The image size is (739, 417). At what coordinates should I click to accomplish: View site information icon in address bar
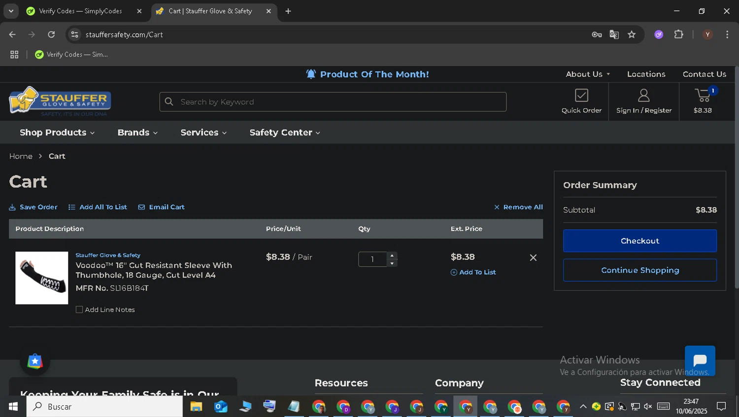[74, 34]
